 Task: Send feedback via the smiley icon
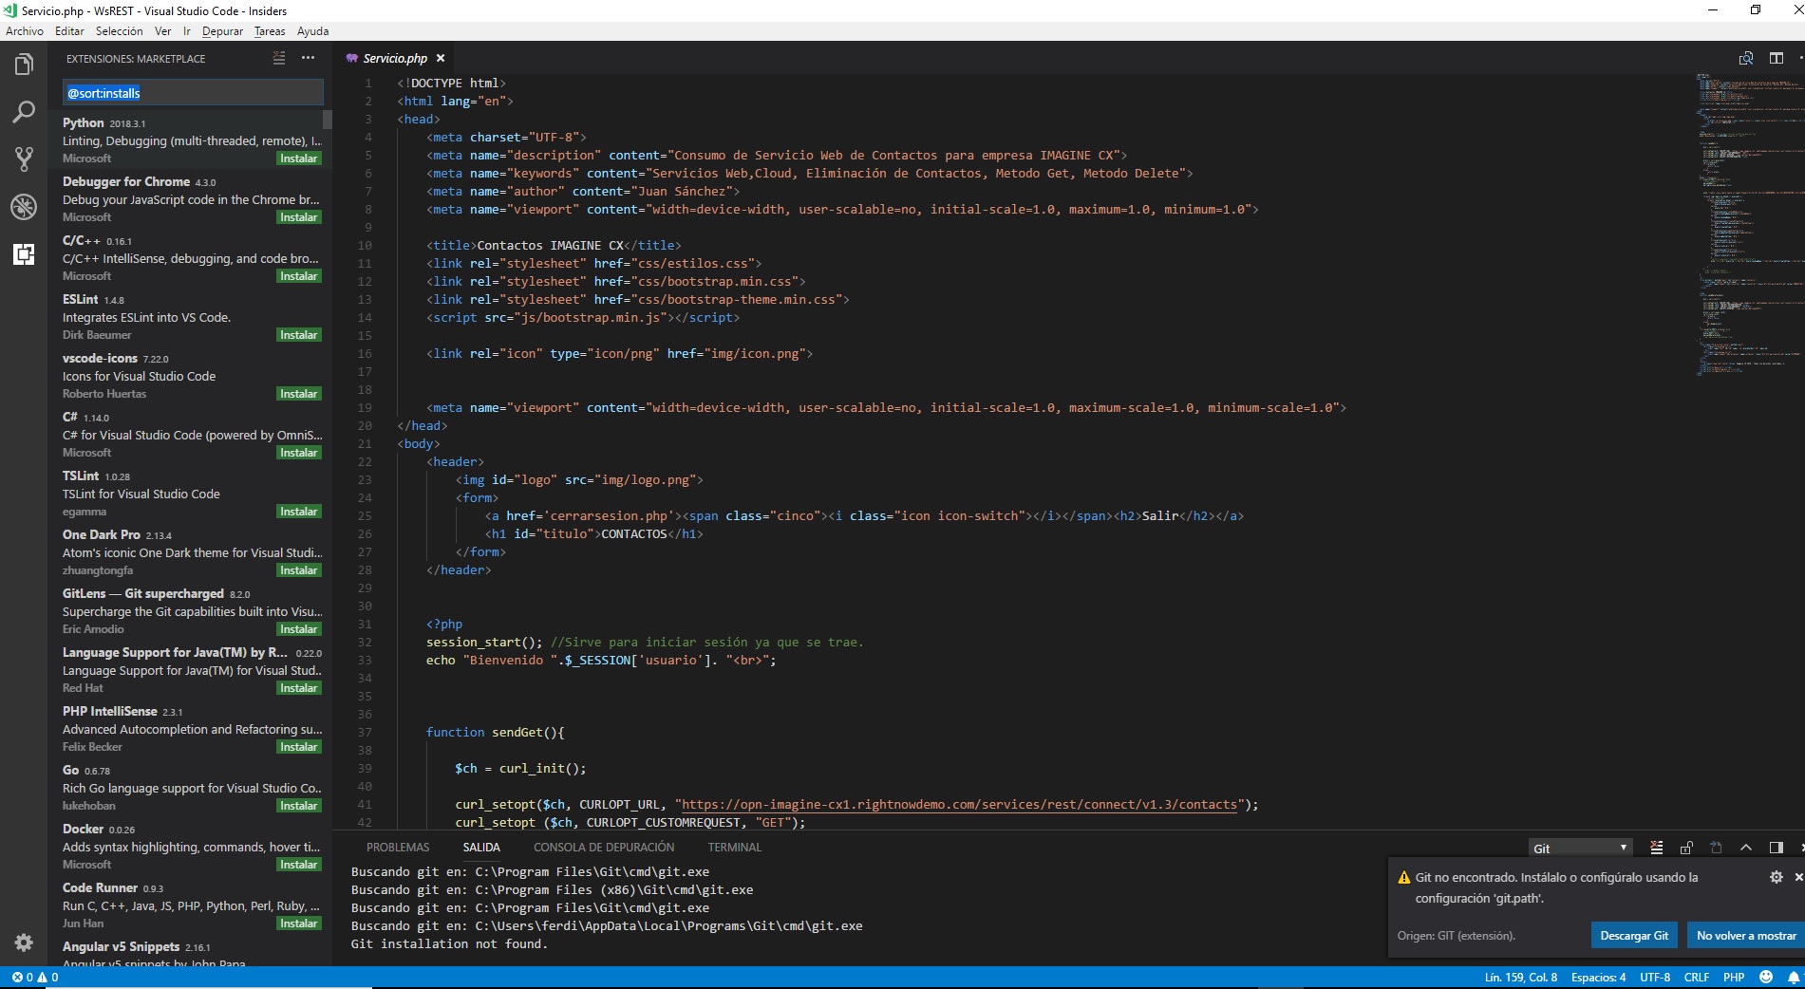pyautogui.click(x=1766, y=977)
